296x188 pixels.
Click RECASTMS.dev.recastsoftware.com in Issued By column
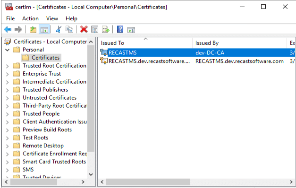tap(239, 61)
